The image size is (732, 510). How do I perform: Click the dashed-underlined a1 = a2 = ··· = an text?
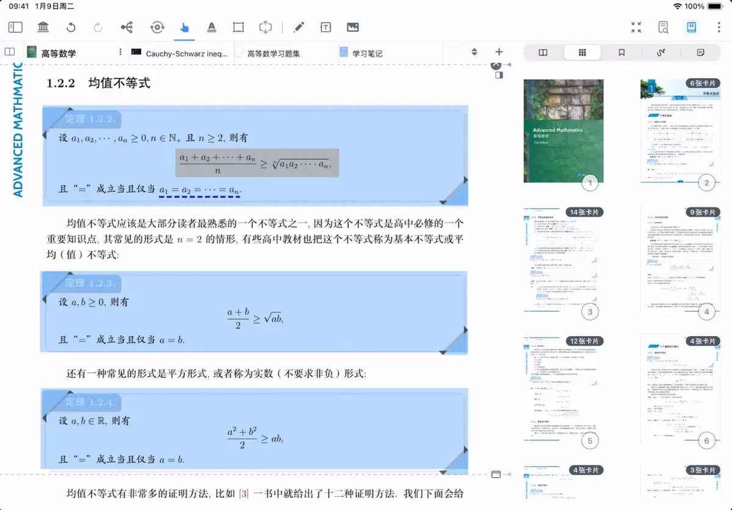[x=200, y=191]
